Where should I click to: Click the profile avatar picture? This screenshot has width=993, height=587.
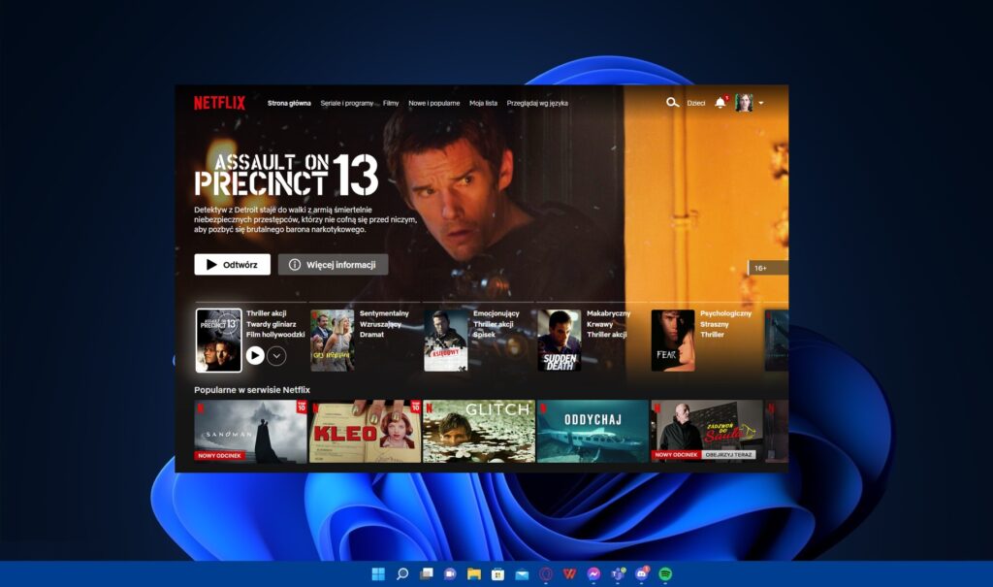(744, 103)
